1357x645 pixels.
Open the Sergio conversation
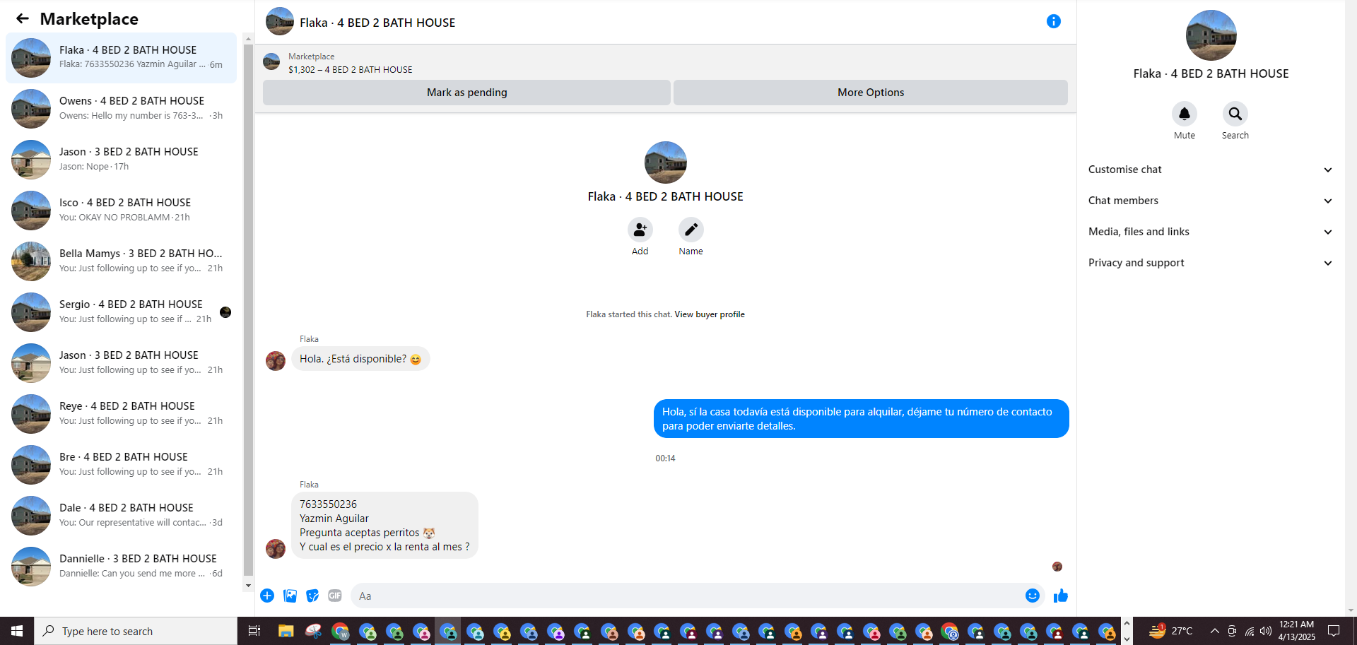[x=122, y=312]
